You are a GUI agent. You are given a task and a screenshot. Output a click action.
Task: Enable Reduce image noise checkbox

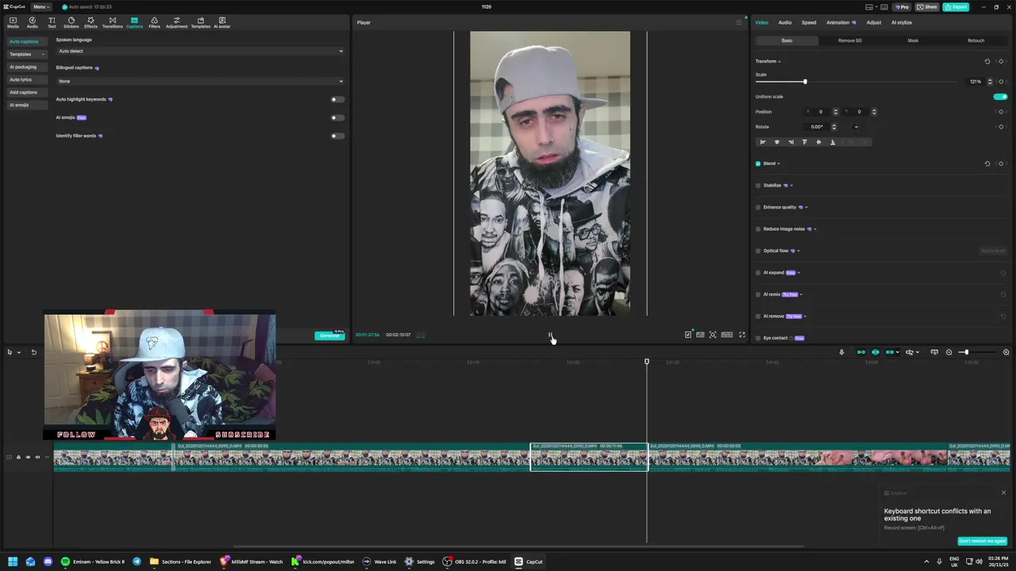758,229
